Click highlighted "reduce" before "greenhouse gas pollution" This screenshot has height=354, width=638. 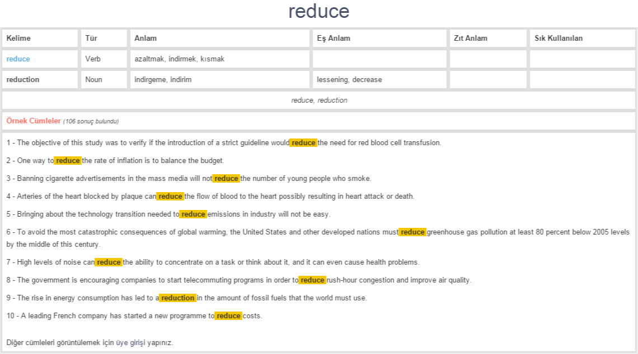point(412,232)
